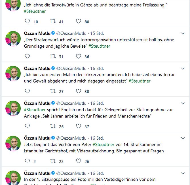Like the tweet with 80 likes
This screenshot has height=185, width=190.
(x=79, y=22)
